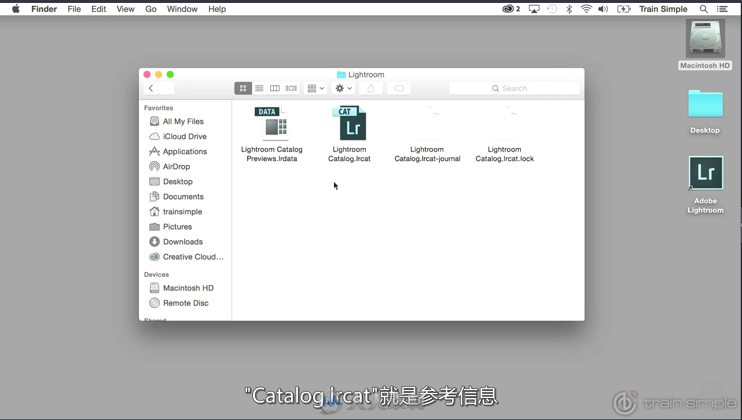Switch Finder to list view
This screenshot has height=420, width=742.
pyautogui.click(x=259, y=88)
